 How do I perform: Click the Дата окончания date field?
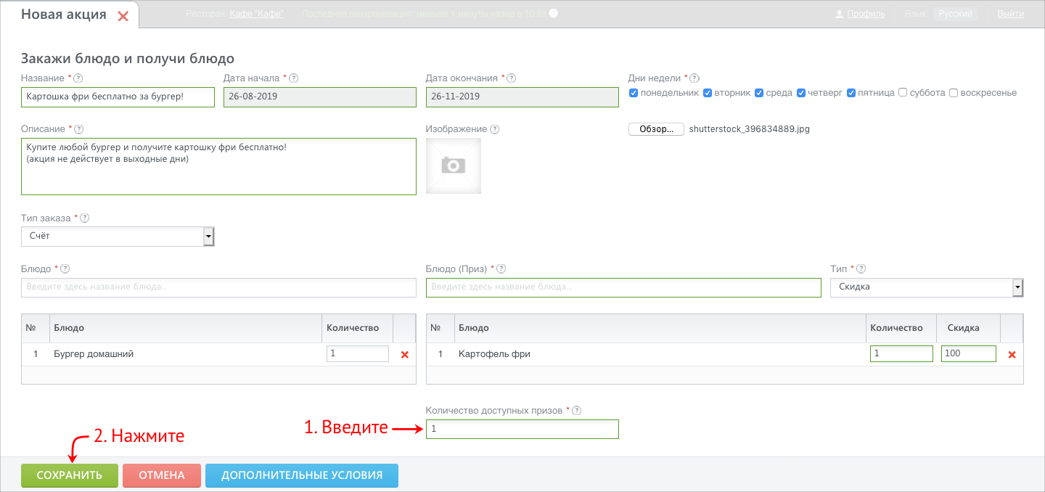522,97
